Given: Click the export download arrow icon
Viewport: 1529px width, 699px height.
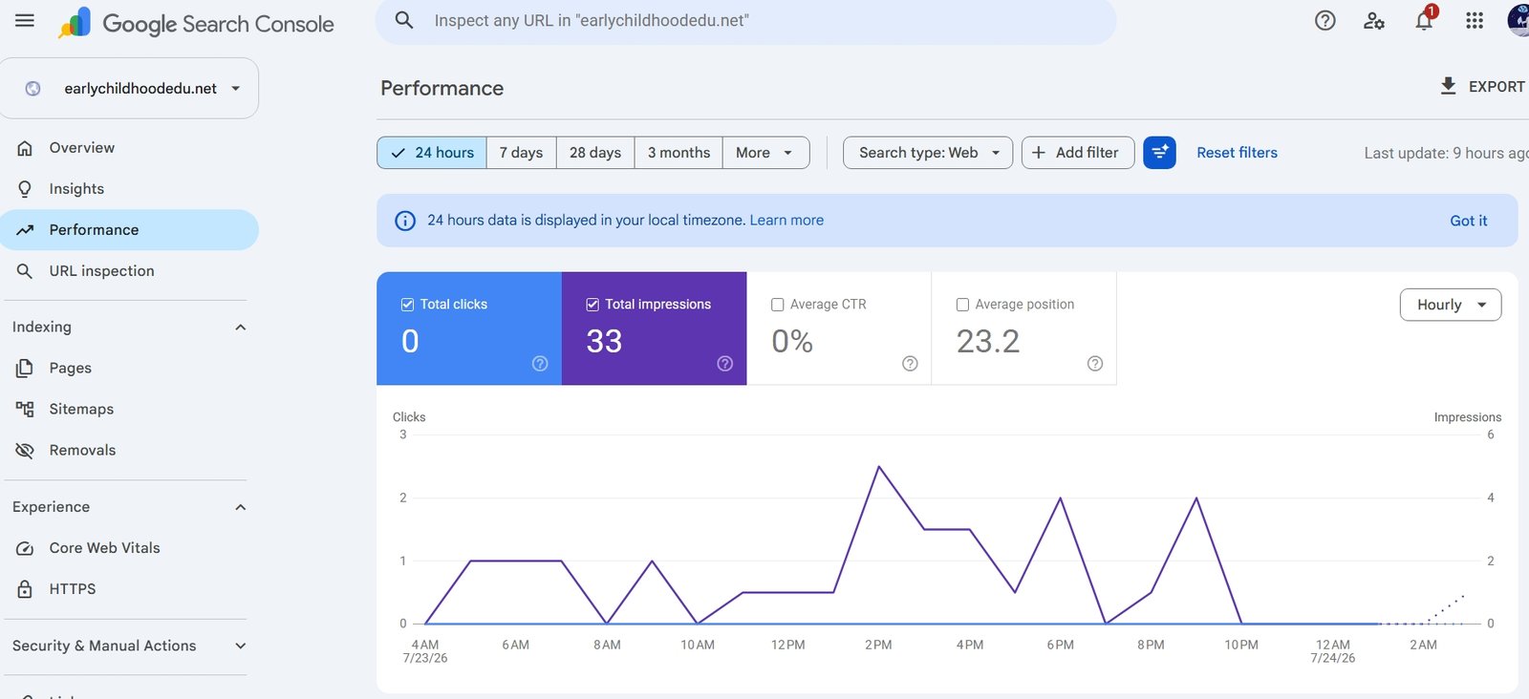Looking at the screenshot, I should 1448,86.
